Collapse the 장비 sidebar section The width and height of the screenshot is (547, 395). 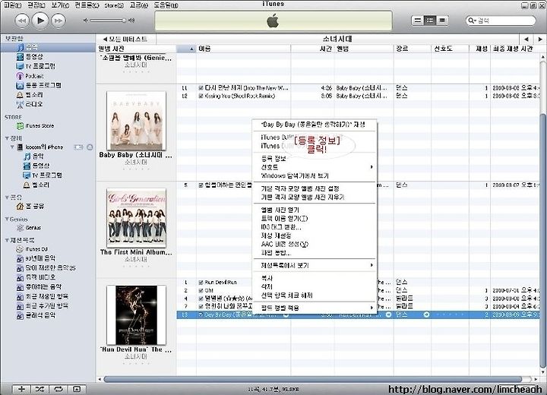pos(7,138)
